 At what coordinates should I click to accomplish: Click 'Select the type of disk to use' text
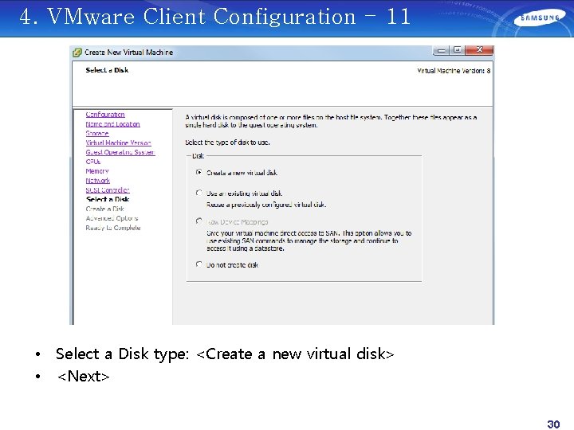point(227,143)
